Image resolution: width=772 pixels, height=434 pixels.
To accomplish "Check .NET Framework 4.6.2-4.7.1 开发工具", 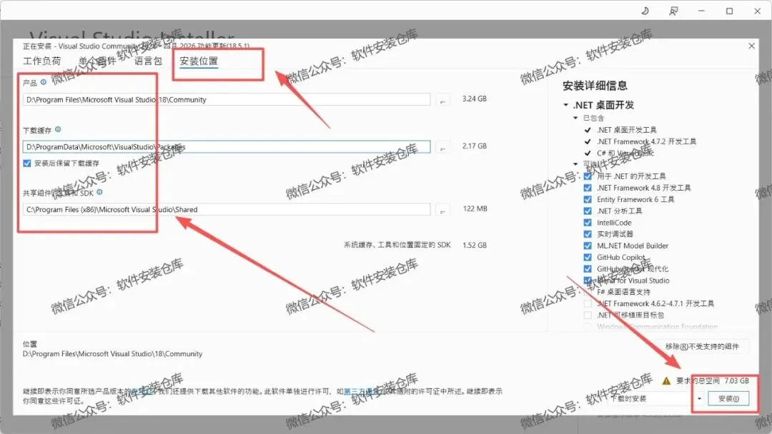I will (588, 304).
